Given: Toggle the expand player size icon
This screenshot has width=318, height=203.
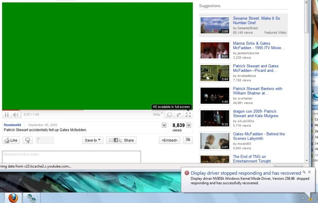Looking at the screenshot, I should coord(179,114).
